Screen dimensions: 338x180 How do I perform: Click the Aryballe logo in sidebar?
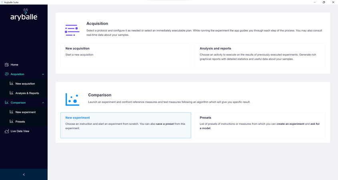tap(24, 15)
